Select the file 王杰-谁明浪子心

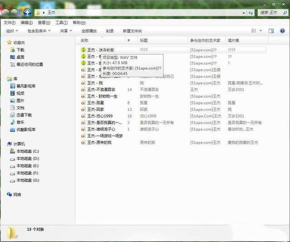[x=101, y=129]
